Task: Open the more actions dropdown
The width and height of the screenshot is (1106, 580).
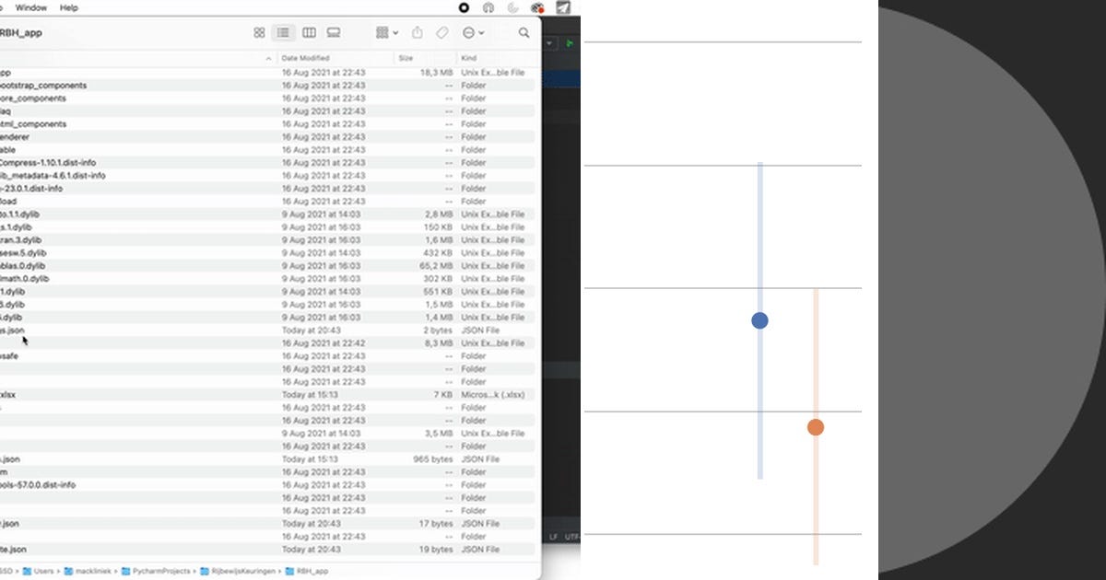Action: 472,33
